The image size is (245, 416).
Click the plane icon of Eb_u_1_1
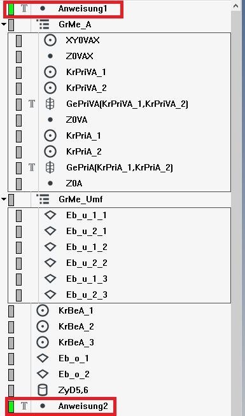[x=50, y=215]
